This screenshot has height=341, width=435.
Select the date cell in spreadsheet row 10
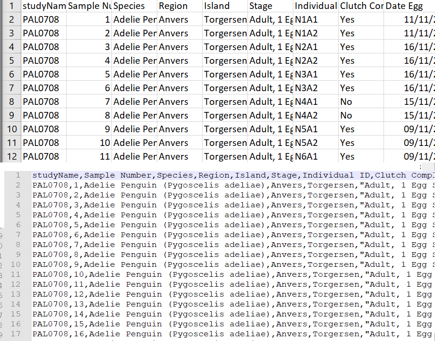pos(409,129)
